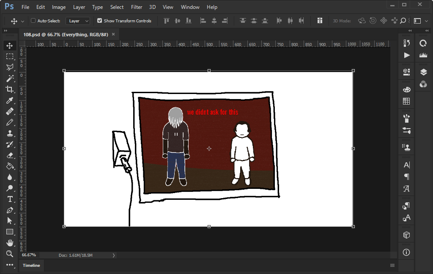Select the Horizontal Type tool

click(9, 199)
